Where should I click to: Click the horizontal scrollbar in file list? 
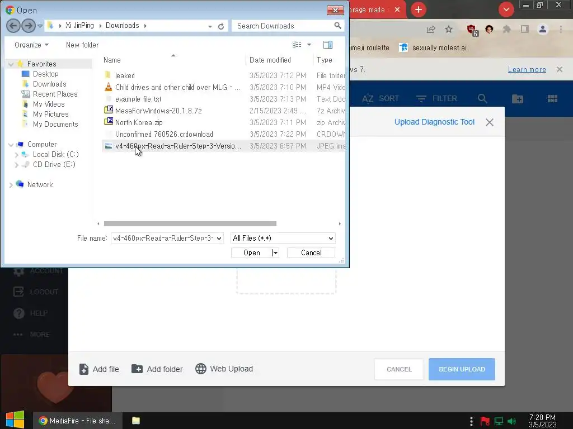point(190,223)
